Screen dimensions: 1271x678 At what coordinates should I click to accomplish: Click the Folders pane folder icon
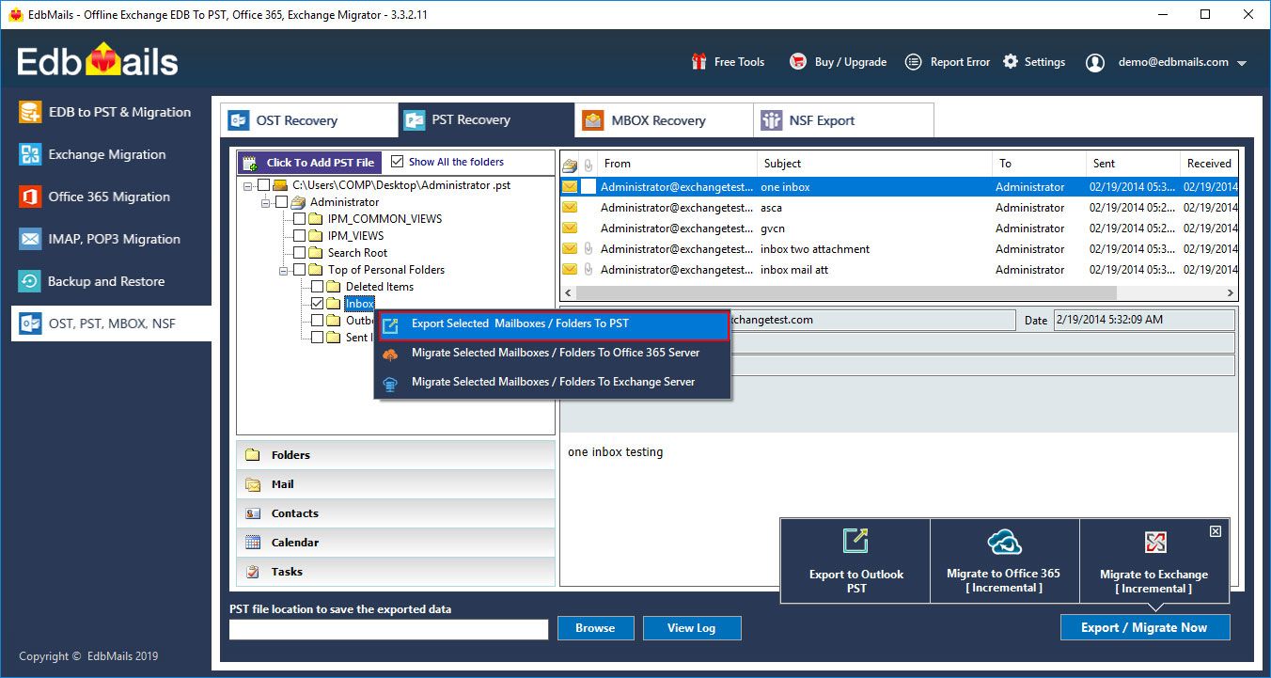252,455
